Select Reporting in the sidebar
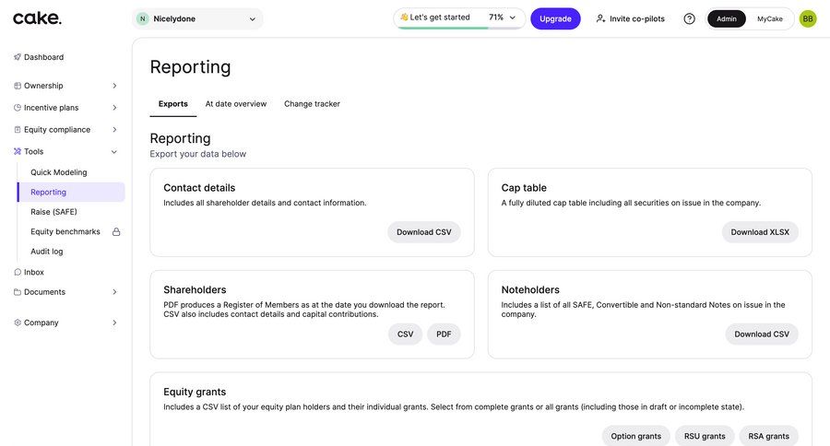Screen dimensions: 830x446 (x=71, y=192)
